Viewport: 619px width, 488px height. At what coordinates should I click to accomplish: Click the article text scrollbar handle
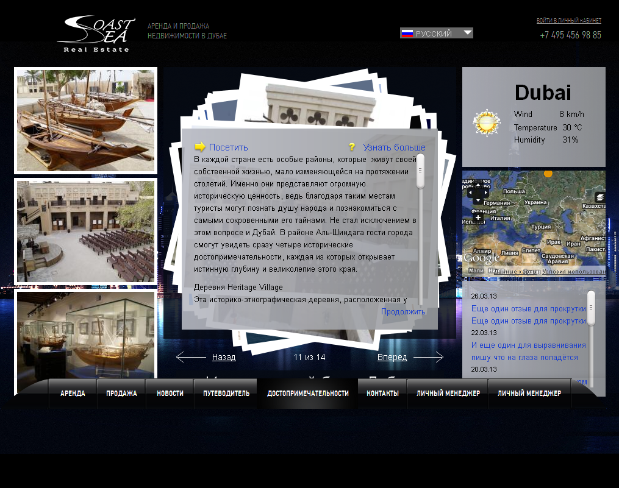click(x=420, y=171)
